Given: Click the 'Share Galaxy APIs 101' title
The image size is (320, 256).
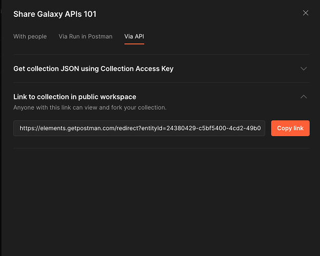Looking at the screenshot, I should pos(55,14).
